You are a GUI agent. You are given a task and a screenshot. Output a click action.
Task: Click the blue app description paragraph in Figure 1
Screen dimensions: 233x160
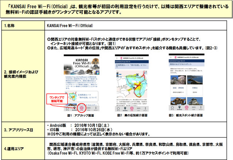pyautogui.click(x=82, y=83)
